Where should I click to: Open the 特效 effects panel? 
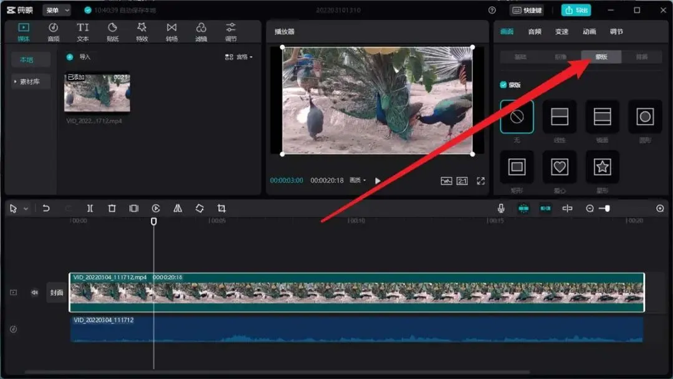click(141, 32)
